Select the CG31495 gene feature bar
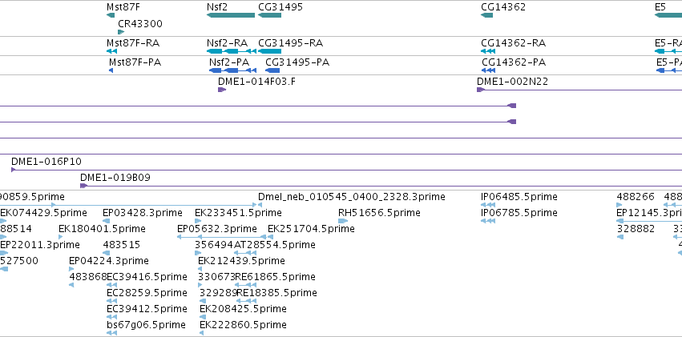This screenshot has width=682, height=337. (269, 15)
